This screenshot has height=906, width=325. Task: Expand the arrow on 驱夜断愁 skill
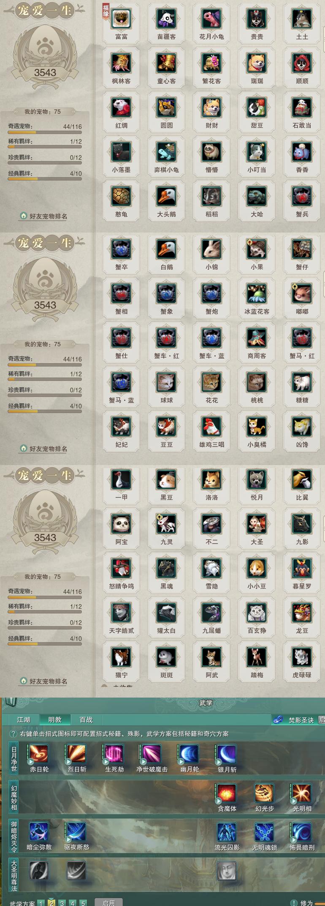69,840
